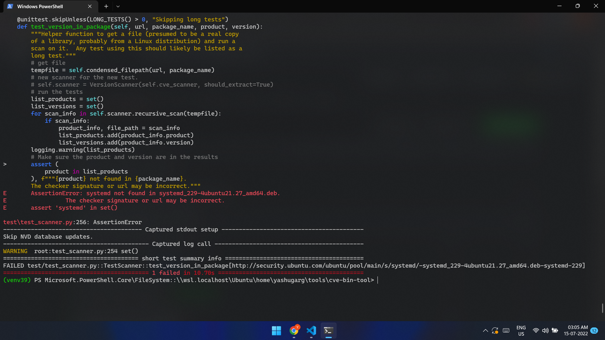Viewport: 605px width, 340px height.
Task: Expand the new tab profile dropdown
Action: (118, 6)
